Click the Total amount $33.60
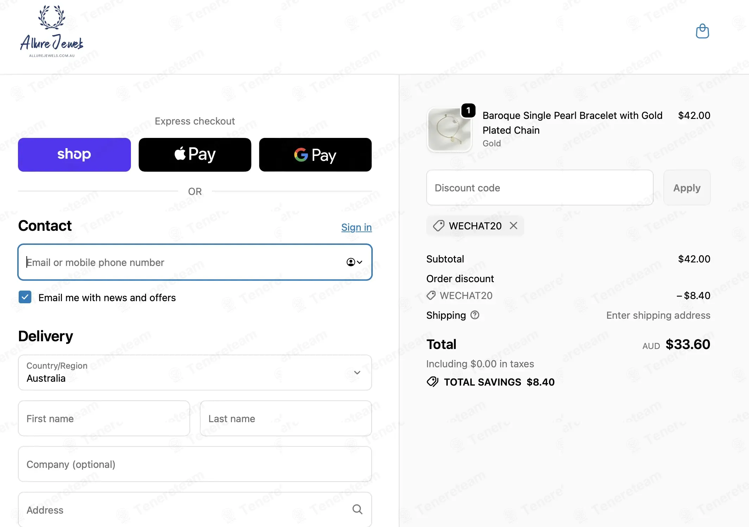749x527 pixels. (x=688, y=344)
